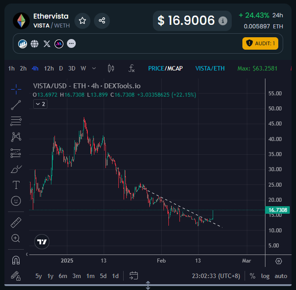This screenshot has width=296, height=290.
Task: Open the purple circular logo link
Action: 59,44
